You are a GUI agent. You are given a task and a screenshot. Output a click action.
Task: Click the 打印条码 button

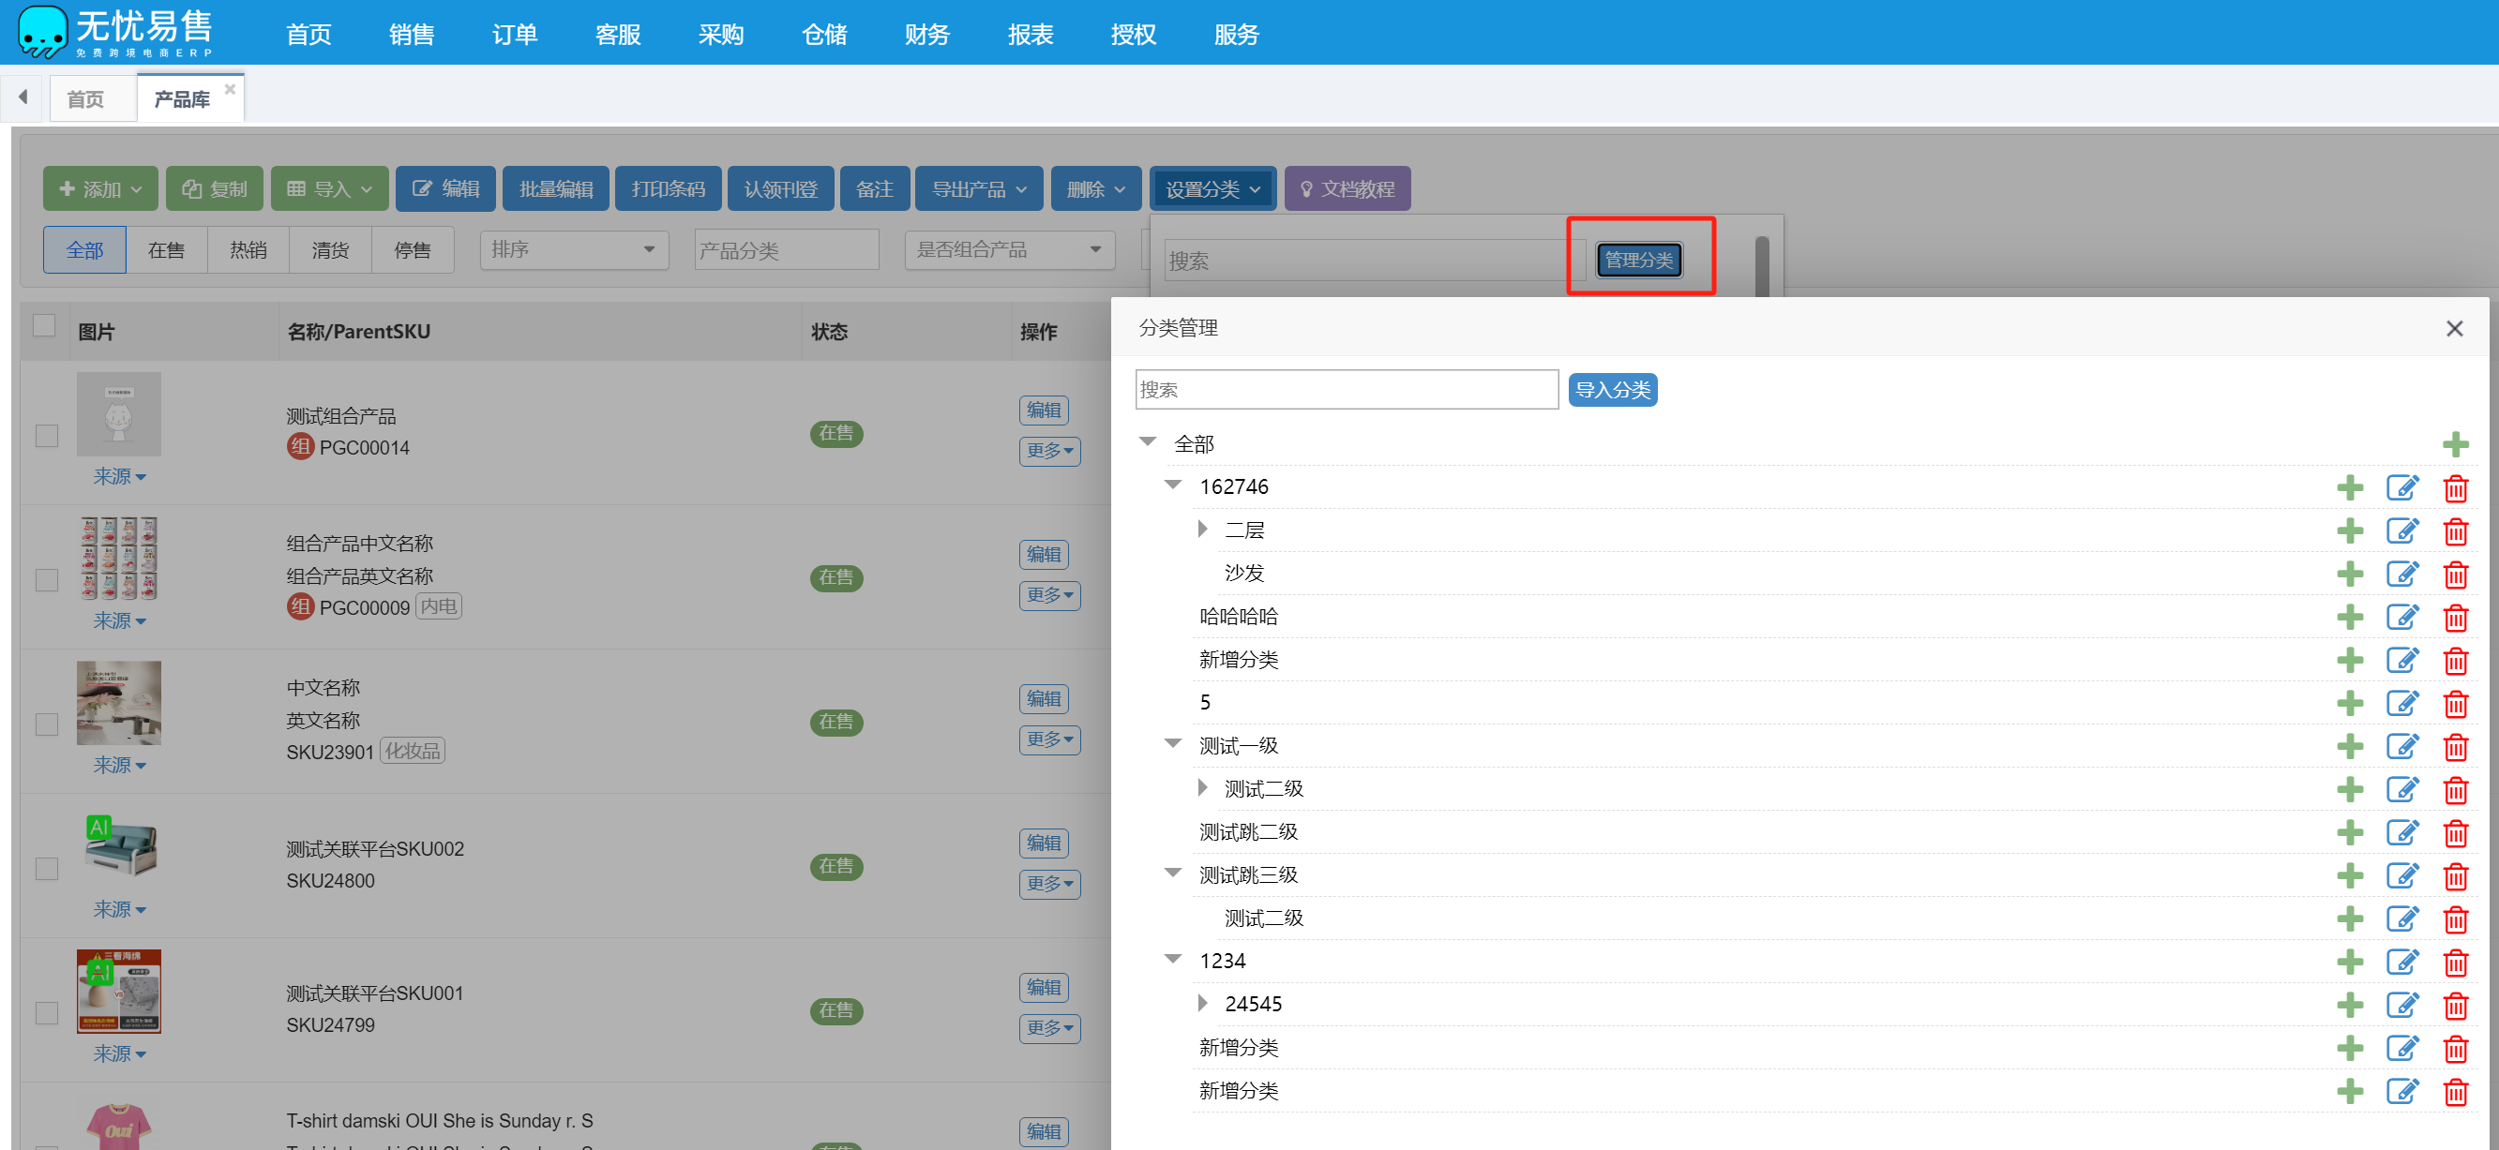tap(669, 189)
